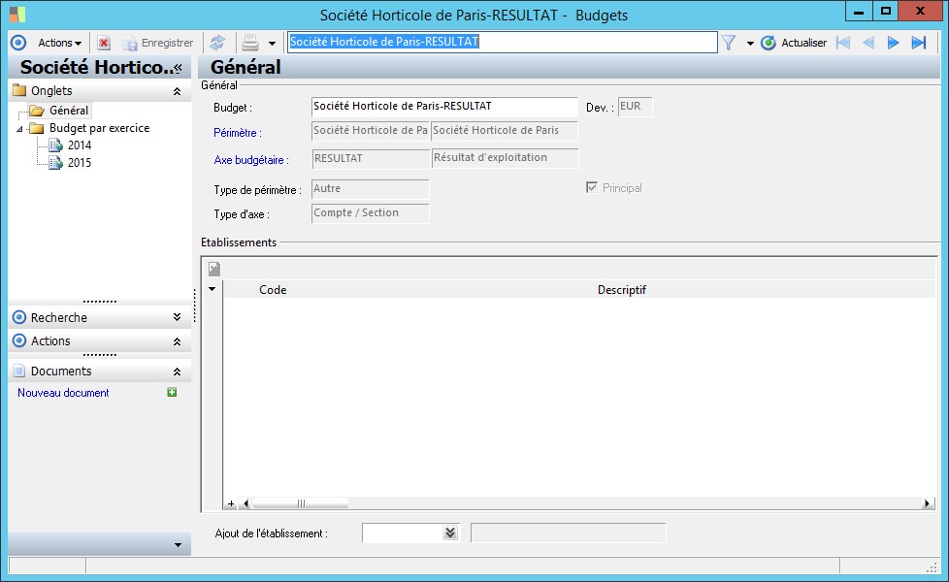
Task: Select the Général tree item
Action: (69, 111)
